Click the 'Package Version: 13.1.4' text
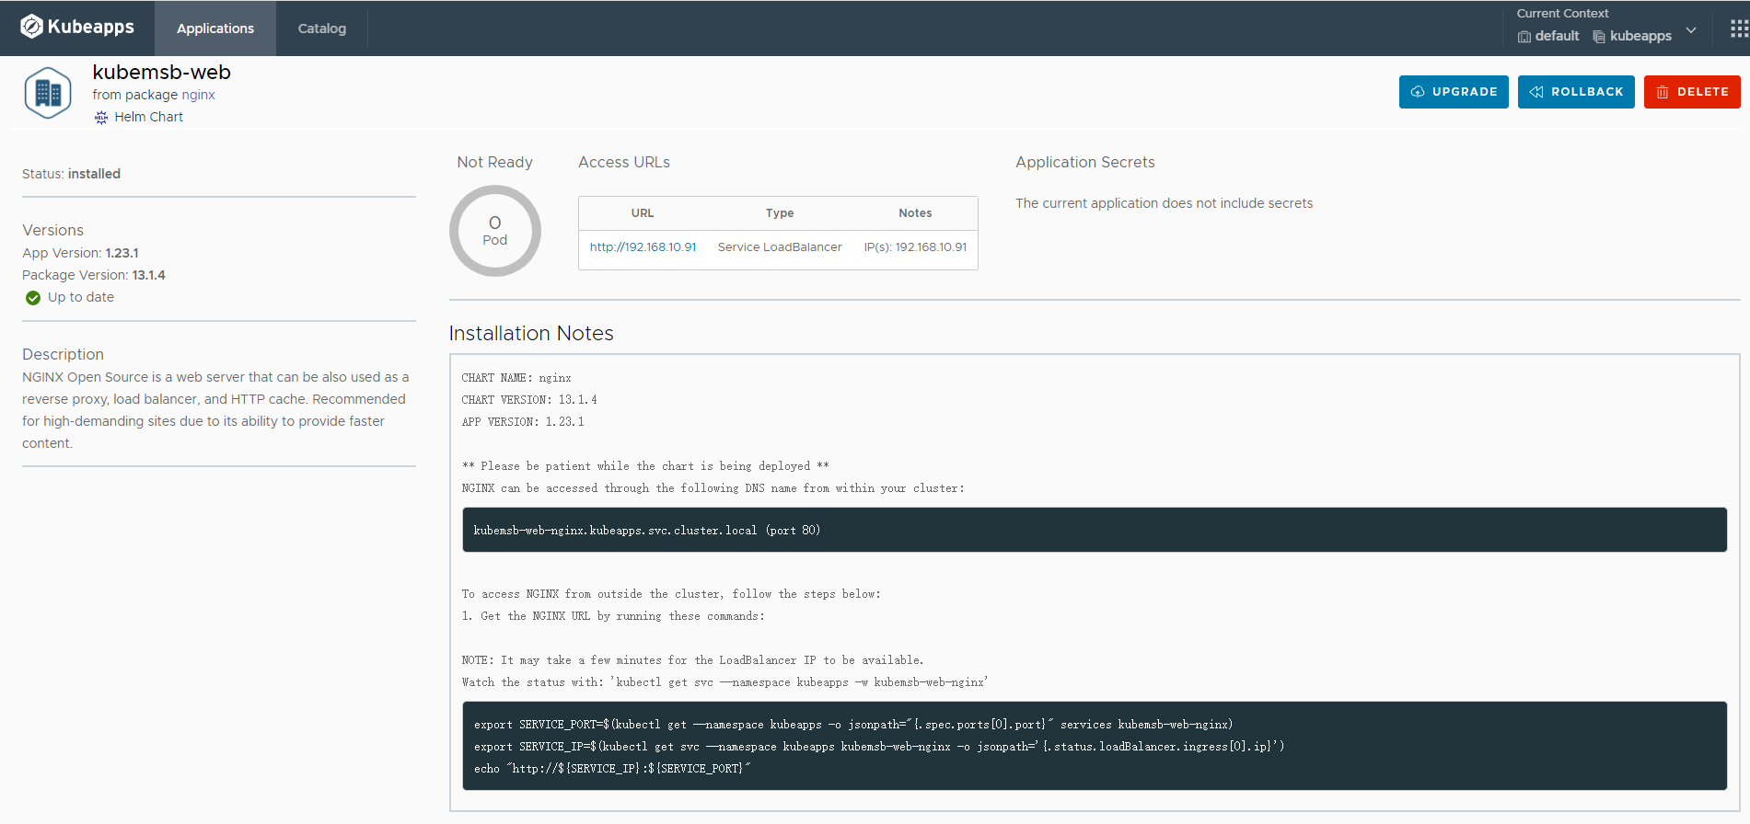Screen dimensions: 1750x824 (94, 275)
